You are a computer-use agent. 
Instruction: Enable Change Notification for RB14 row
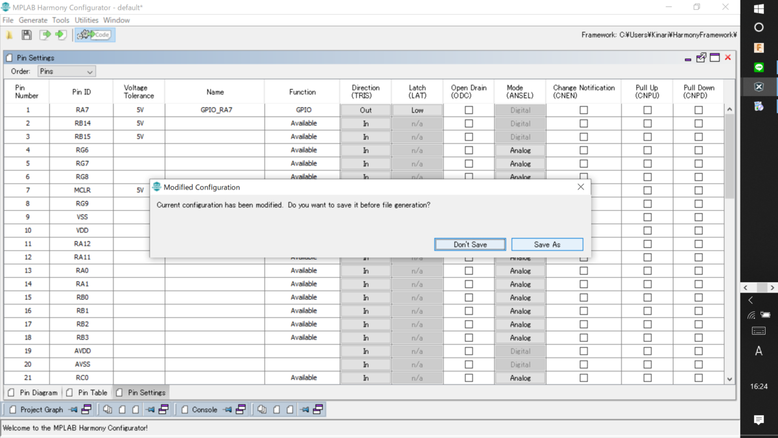(x=583, y=123)
